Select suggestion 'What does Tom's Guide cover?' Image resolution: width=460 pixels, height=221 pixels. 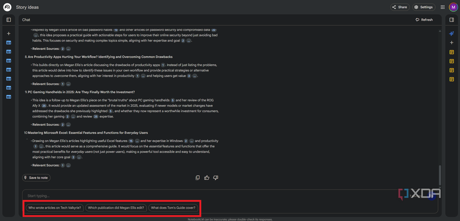click(173, 208)
